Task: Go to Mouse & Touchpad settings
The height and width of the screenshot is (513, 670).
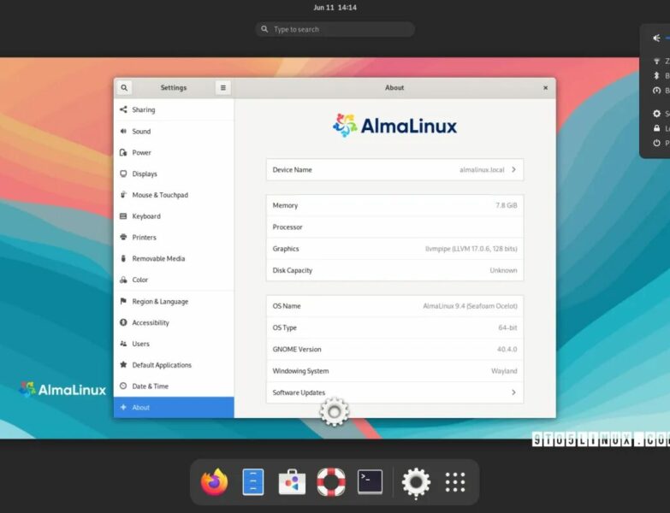Action: click(174, 195)
